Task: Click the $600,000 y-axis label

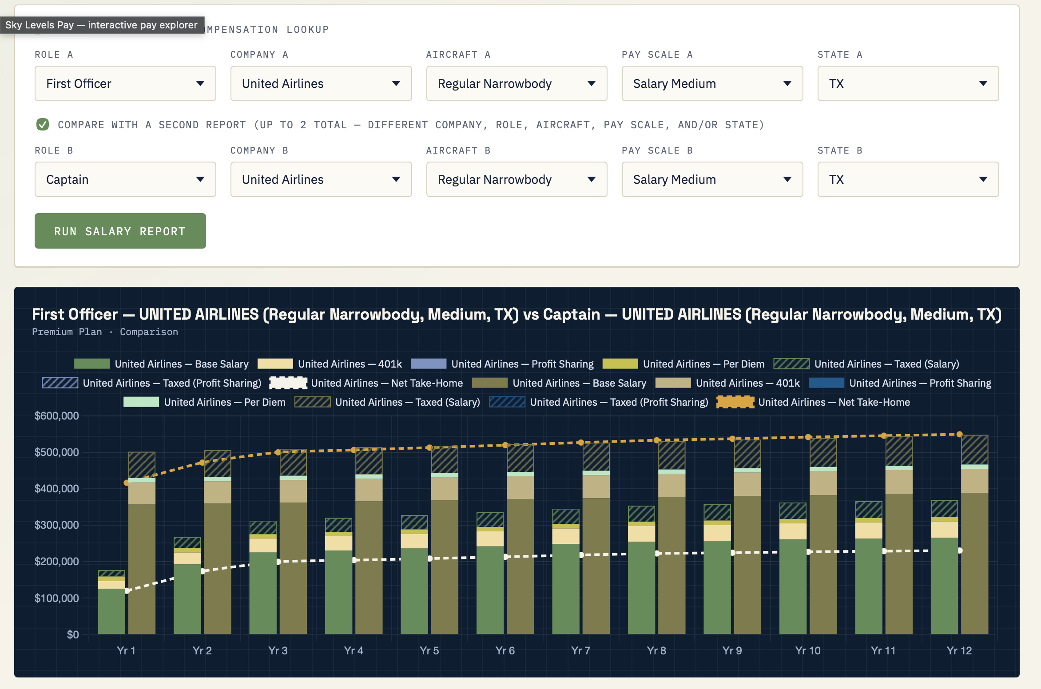Action: tap(57, 416)
